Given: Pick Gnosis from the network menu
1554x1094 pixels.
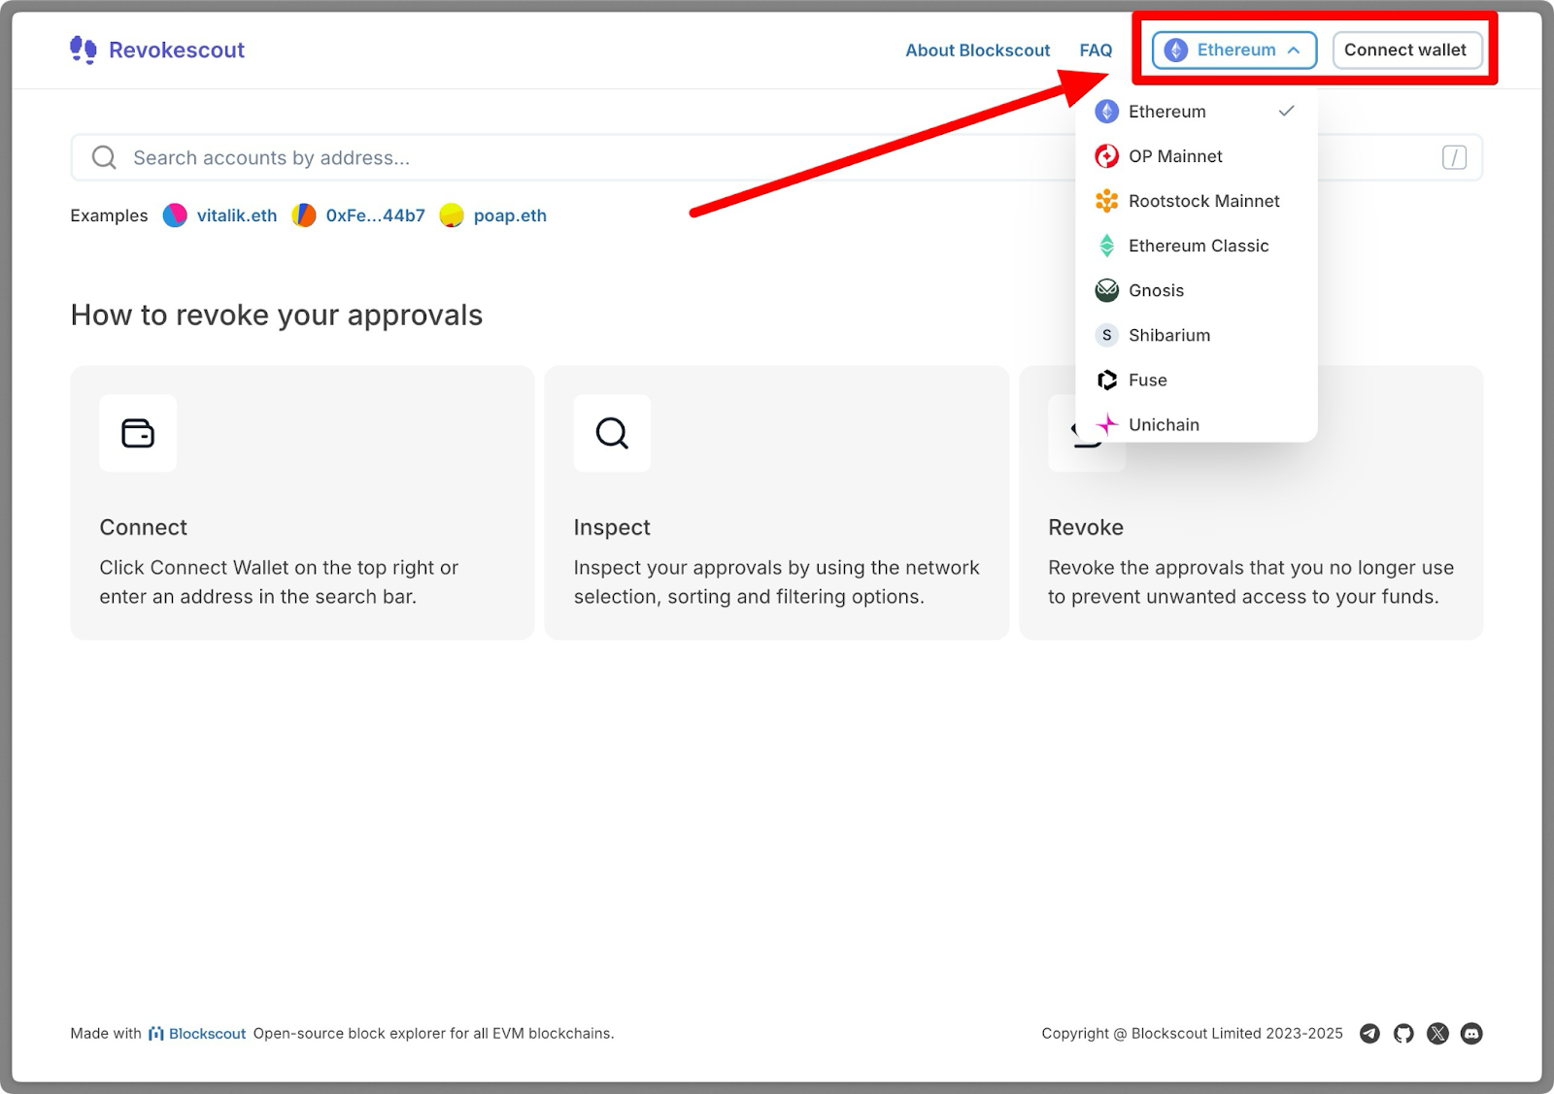Looking at the screenshot, I should 1196,290.
